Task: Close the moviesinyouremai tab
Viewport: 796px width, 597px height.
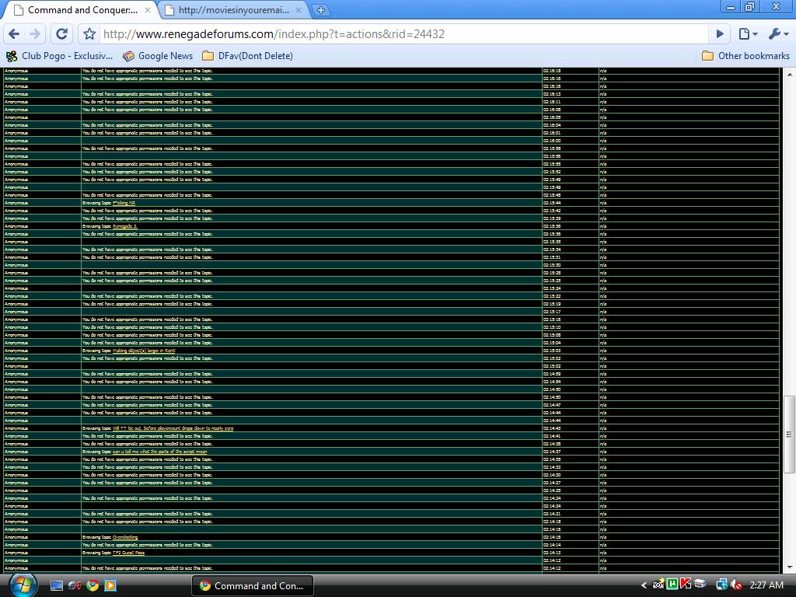Action: [298, 10]
